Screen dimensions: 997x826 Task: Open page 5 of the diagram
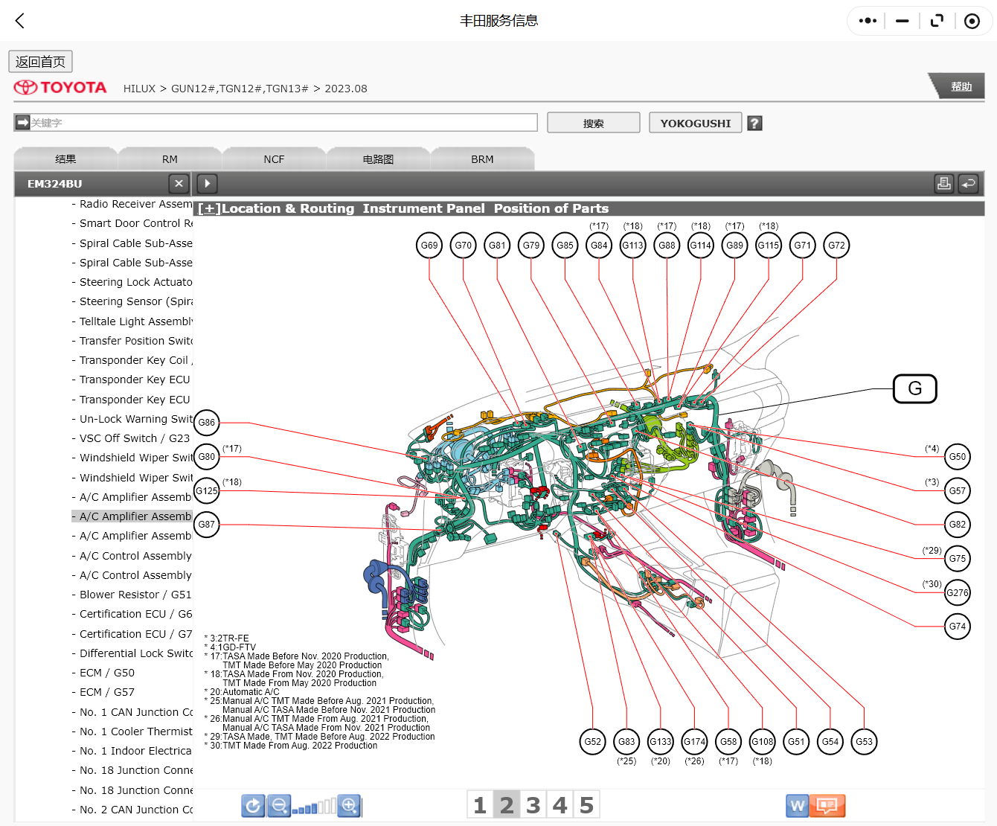coord(586,804)
